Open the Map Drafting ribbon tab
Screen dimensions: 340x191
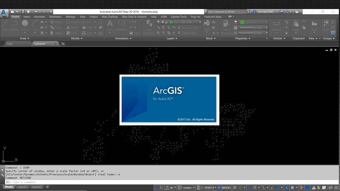[110, 17]
